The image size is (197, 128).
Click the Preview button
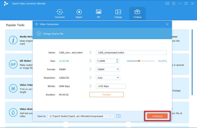pos(106,95)
